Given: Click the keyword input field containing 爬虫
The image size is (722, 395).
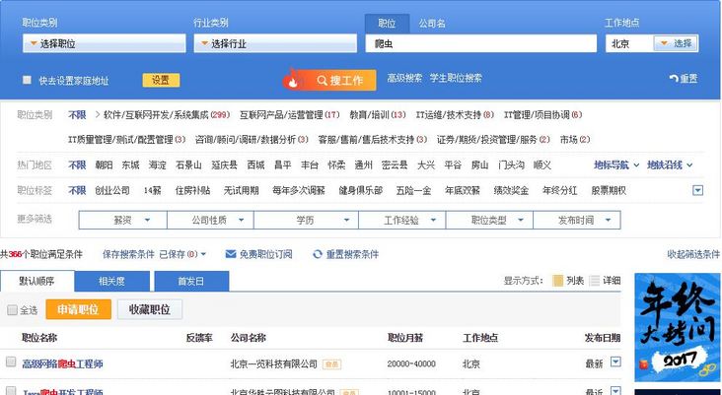Looking at the screenshot, I should click(x=481, y=43).
